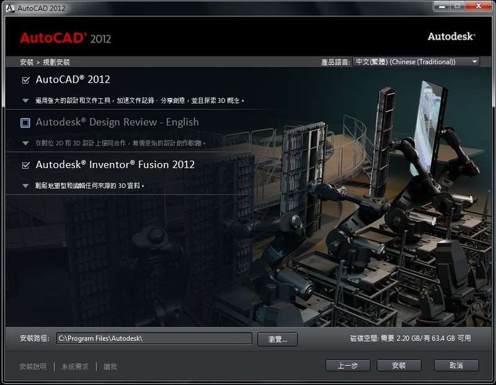Uncheck the Autodesk Inventor Fusion 2012 checkbox
Viewport: 496px width, 385px height.
pos(25,165)
